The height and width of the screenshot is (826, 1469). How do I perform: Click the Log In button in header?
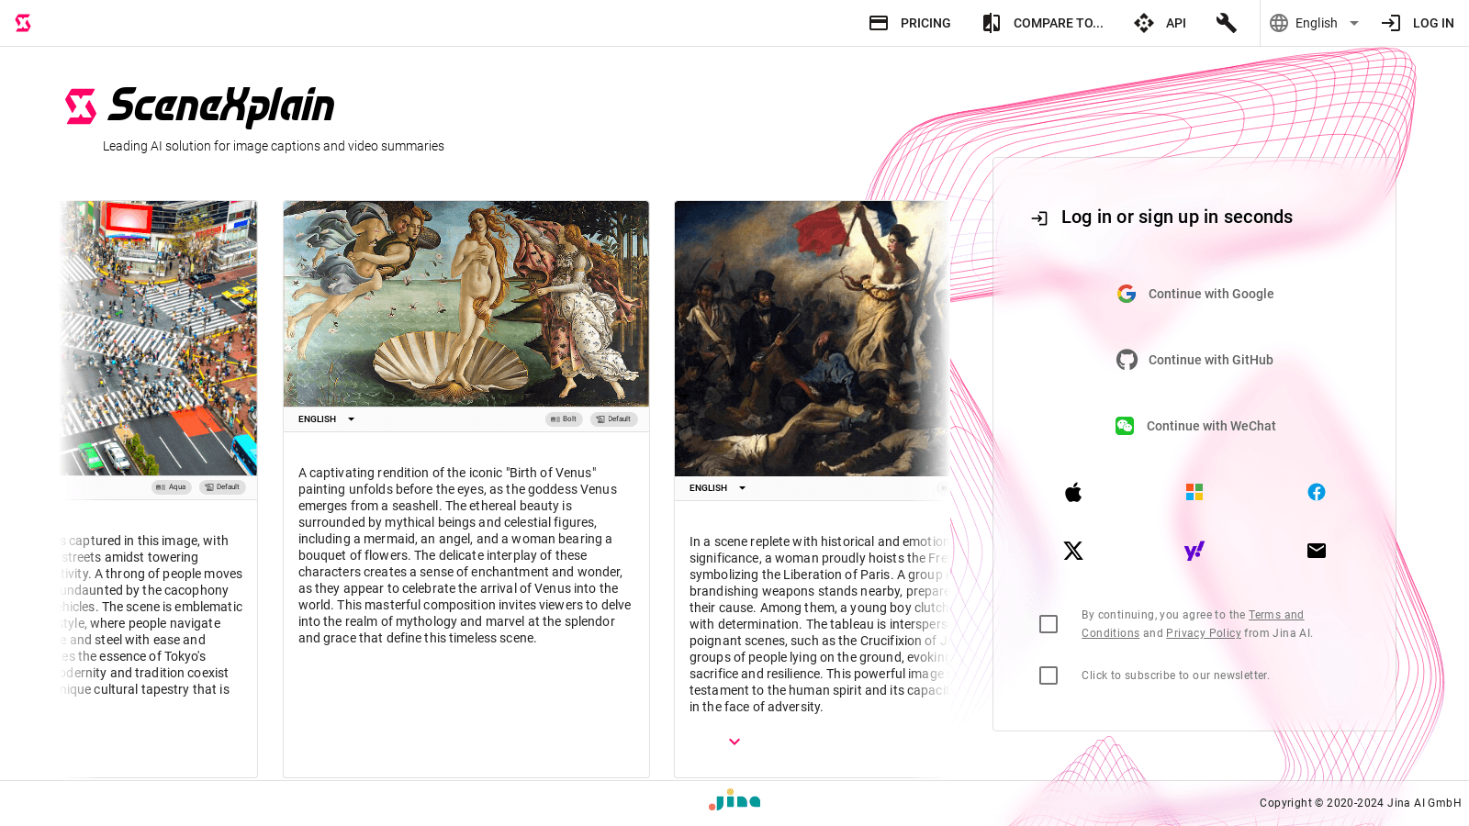pyautogui.click(x=1418, y=23)
